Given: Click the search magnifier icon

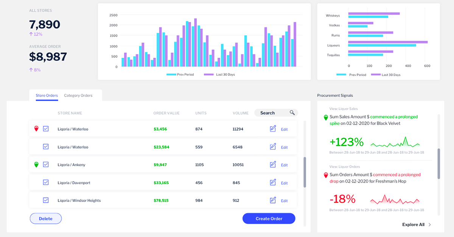Looking at the screenshot, I should [292, 113].
